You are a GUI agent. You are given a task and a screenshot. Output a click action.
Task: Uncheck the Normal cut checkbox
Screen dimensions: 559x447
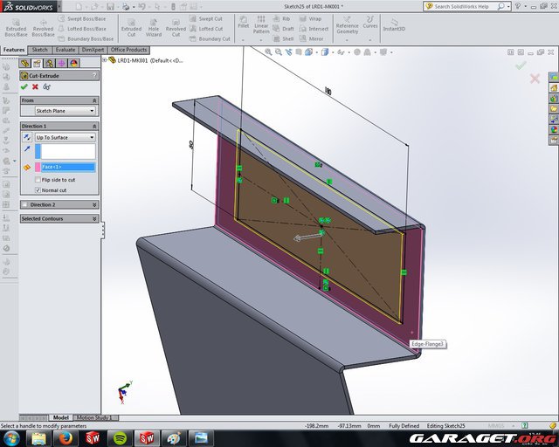[38, 189]
